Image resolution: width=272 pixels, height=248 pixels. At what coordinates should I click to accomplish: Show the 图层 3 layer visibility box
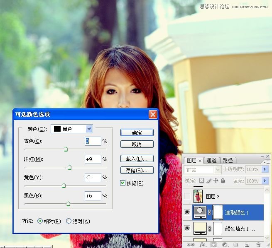click(x=187, y=196)
